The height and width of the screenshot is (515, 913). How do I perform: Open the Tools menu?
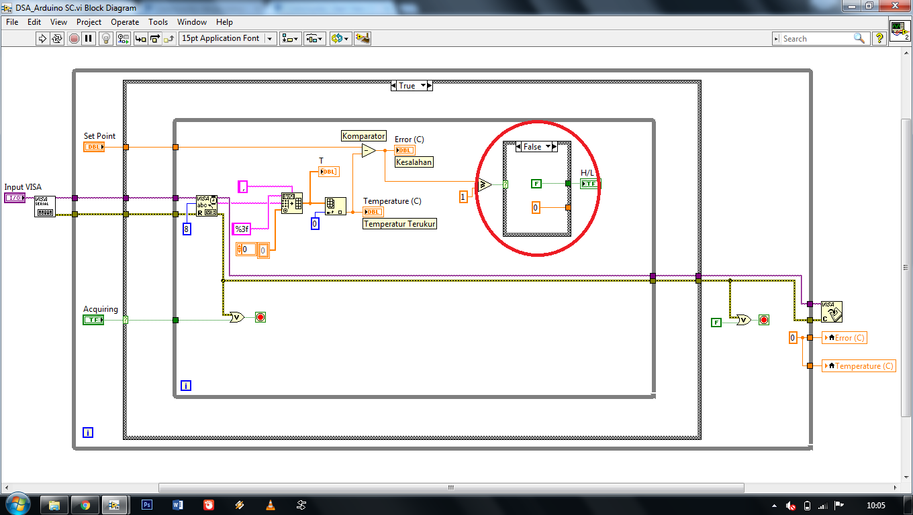click(158, 22)
